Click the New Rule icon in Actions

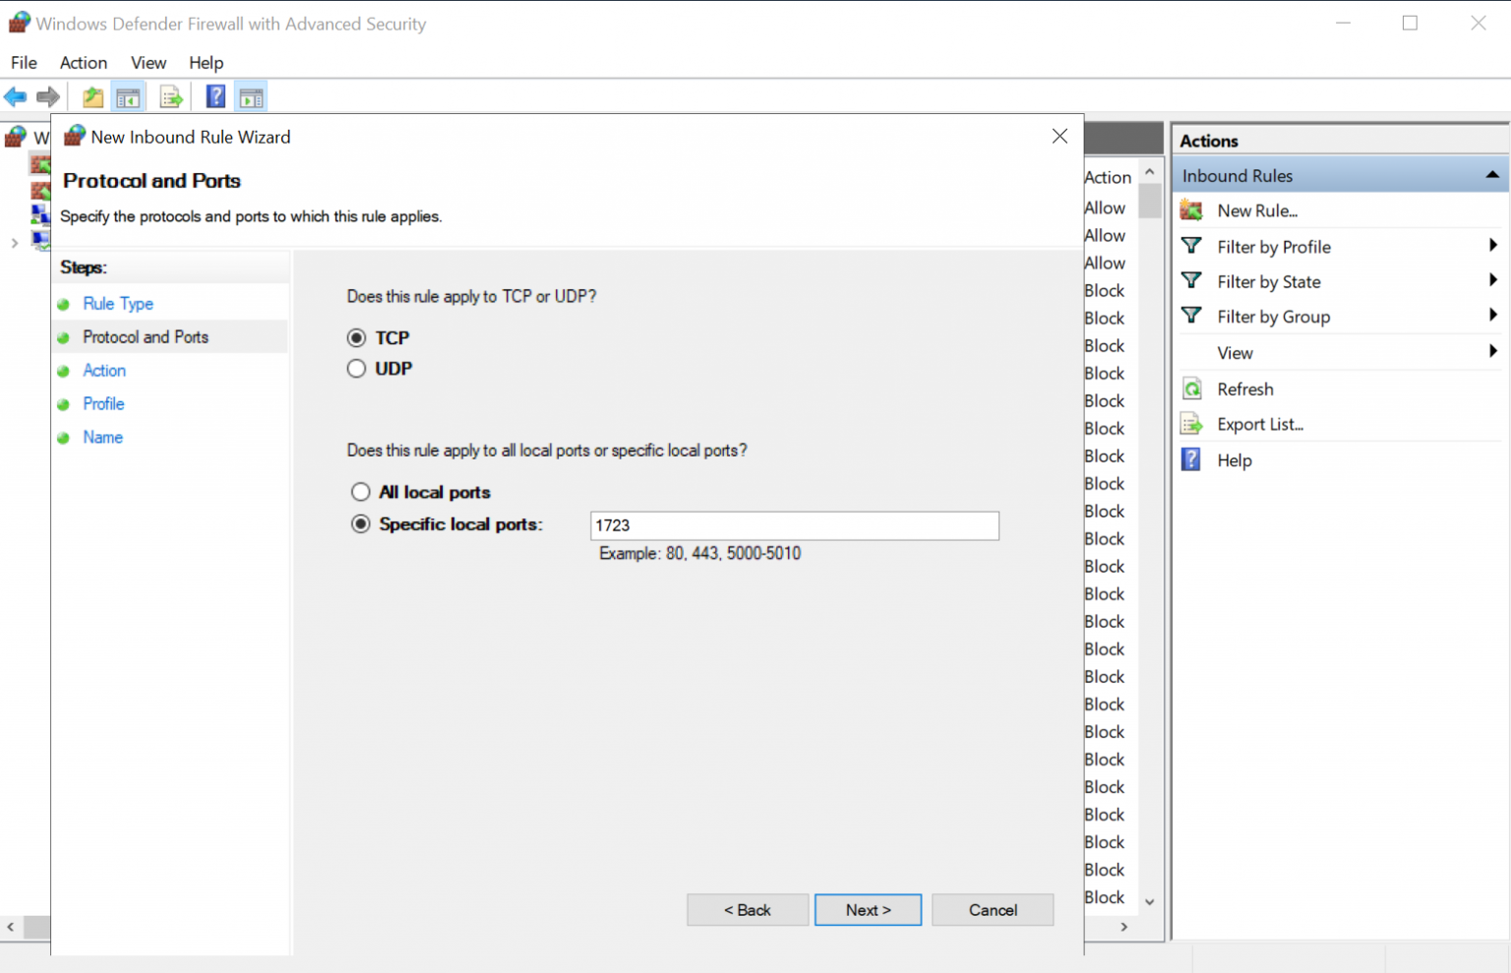[1191, 211]
